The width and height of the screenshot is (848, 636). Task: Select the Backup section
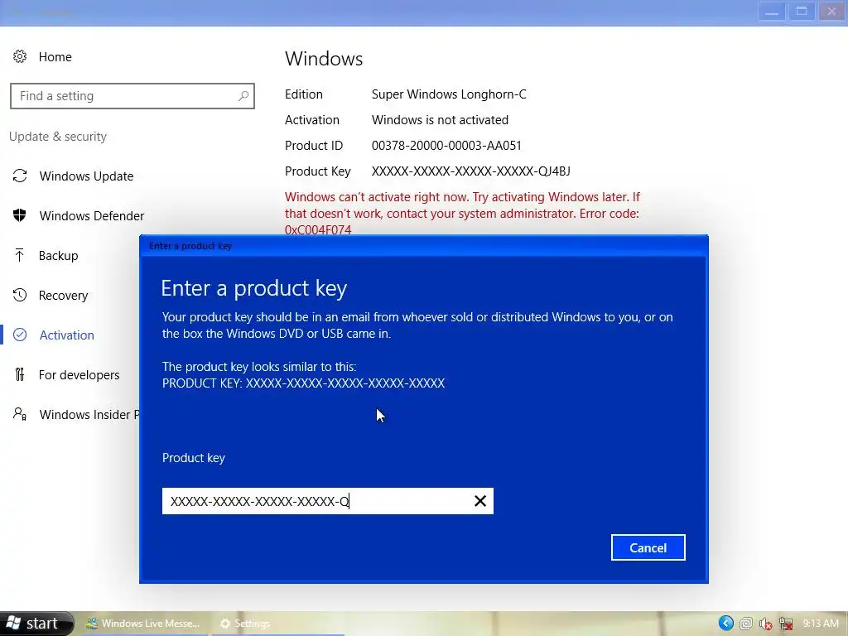click(x=59, y=256)
